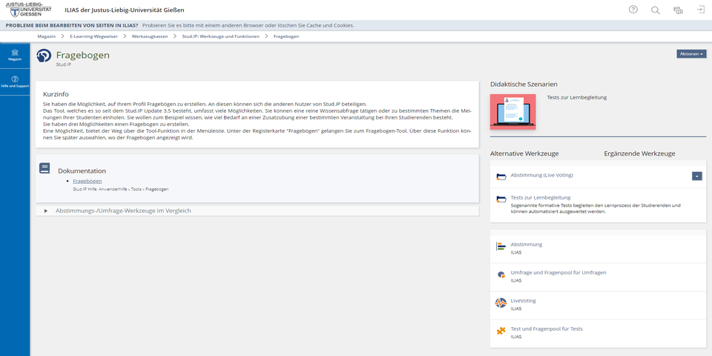This screenshot has height=356, width=712.
Task: Go to Magazin breadcrumb
Action: click(46, 36)
